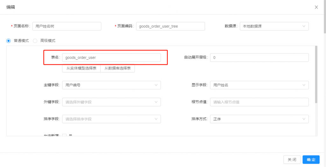Click the 页面名称 input field
This screenshot has width=326, height=167.
[x=67, y=26]
